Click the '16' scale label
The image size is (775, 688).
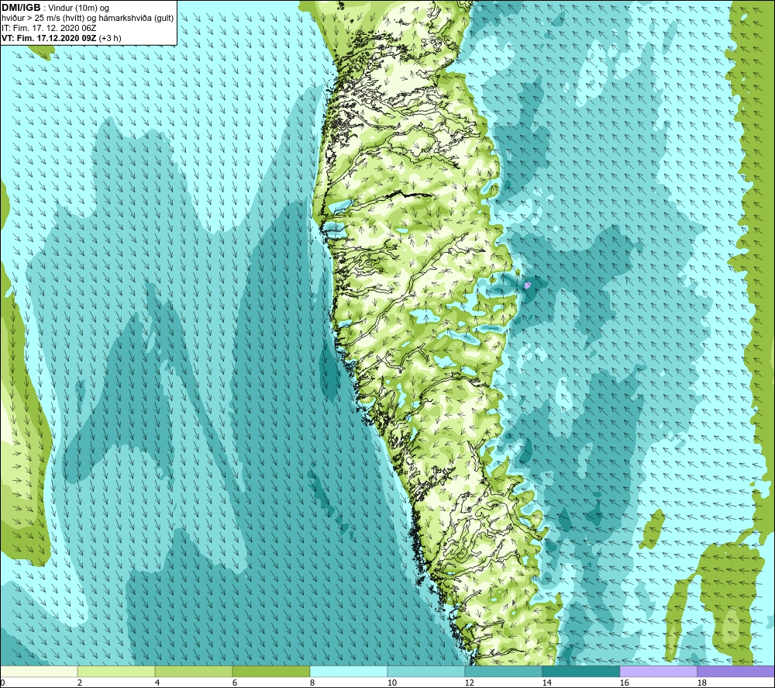(624, 683)
